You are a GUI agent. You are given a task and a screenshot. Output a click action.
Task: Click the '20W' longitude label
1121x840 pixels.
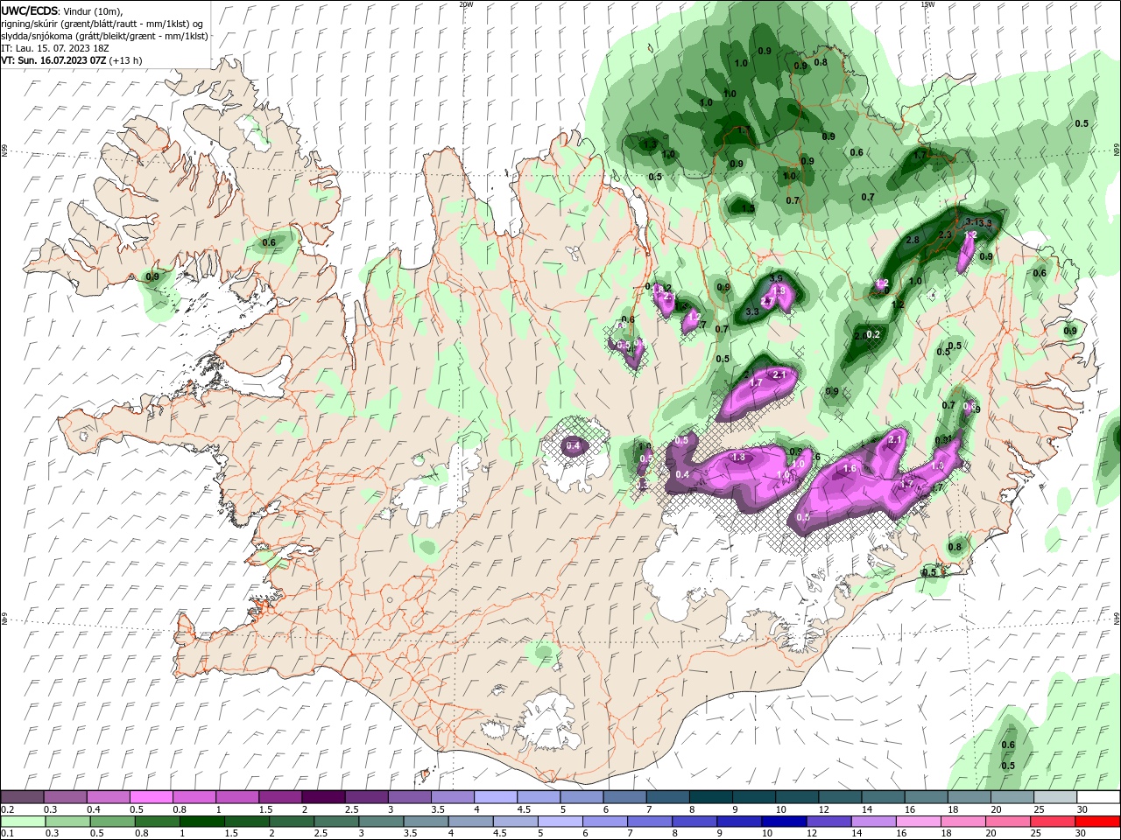pos(466,4)
